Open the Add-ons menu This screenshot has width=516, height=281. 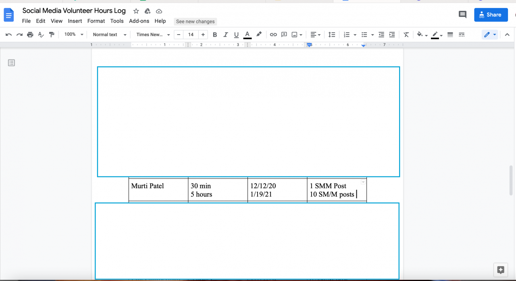139,21
